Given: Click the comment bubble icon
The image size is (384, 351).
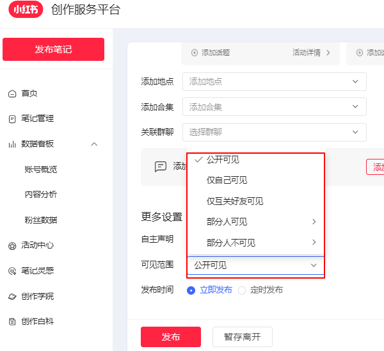Looking at the screenshot, I should pos(161,167).
